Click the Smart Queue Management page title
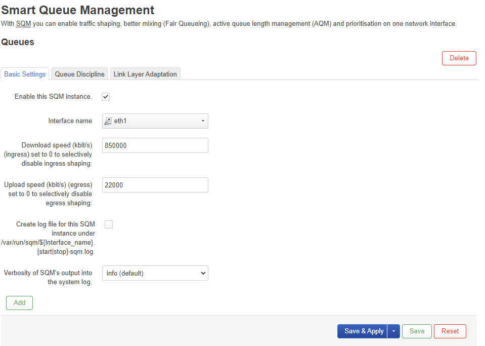485x346 pixels. [78, 10]
